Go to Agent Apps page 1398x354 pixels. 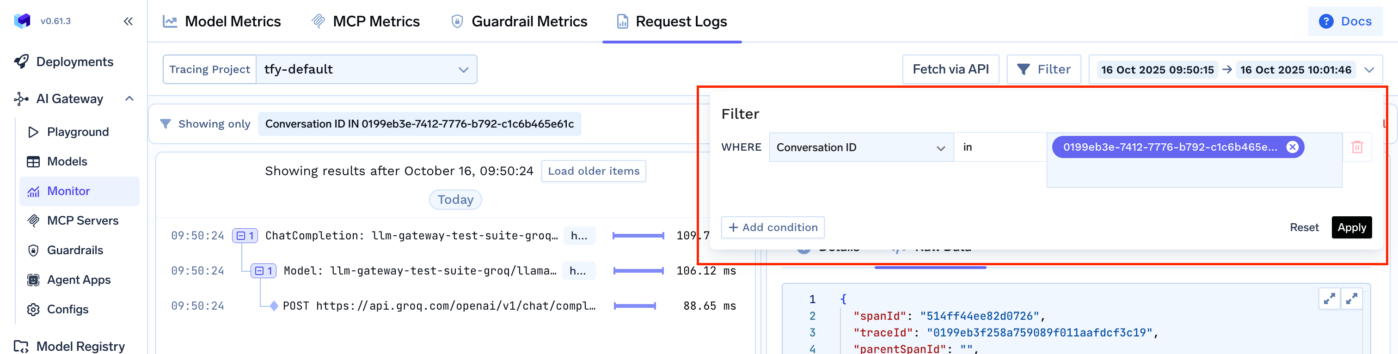pyautogui.click(x=78, y=280)
